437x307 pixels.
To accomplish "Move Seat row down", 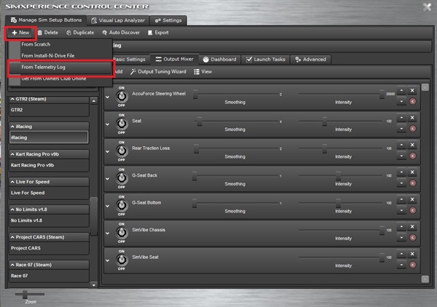I will click(x=401, y=129).
